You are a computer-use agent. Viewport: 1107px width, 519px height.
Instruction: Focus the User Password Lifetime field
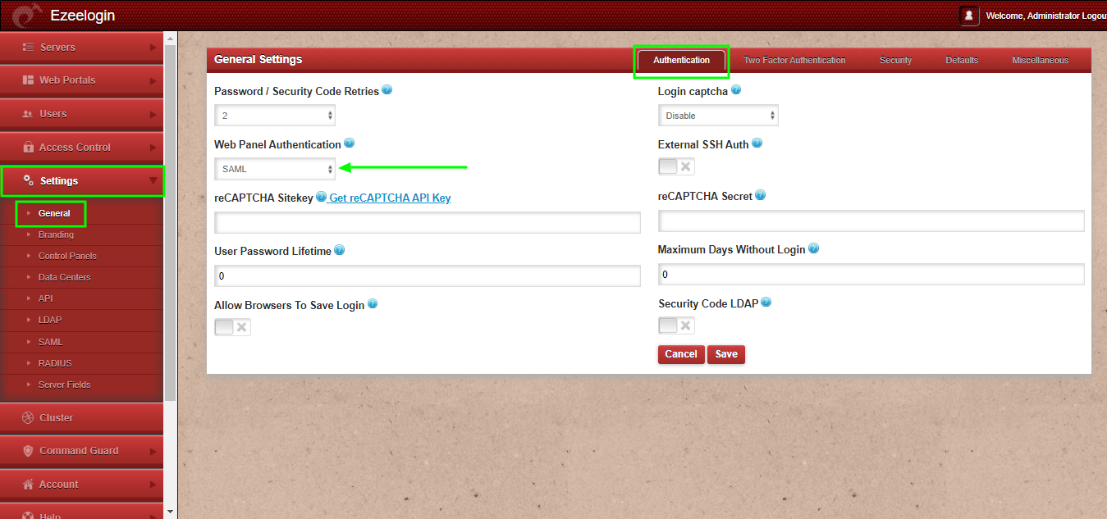coord(428,276)
